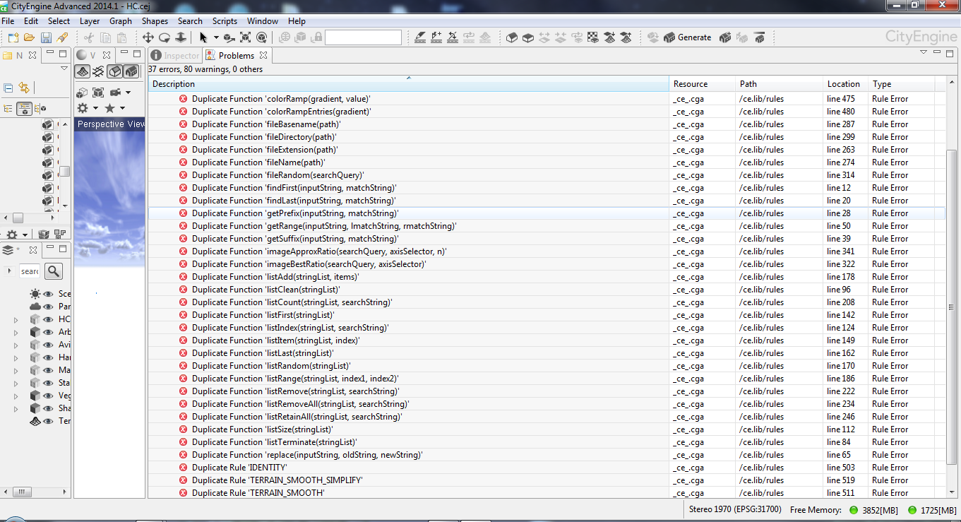961x522 pixels.
Task: Click the bookmarks star icon in viewport
Action: [x=109, y=108]
